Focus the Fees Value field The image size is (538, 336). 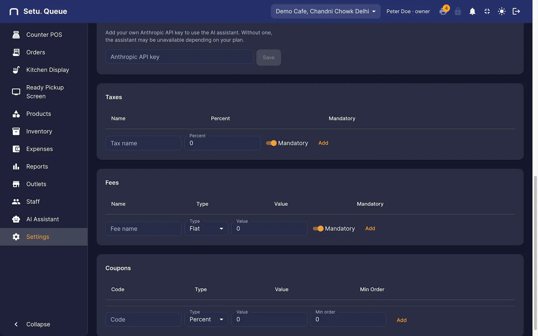(269, 228)
